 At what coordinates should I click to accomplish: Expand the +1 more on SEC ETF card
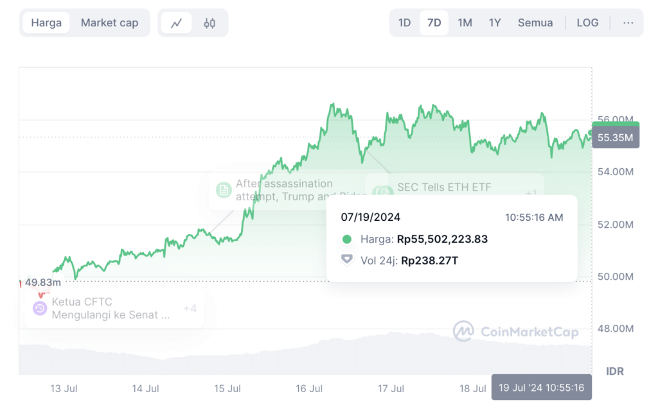531,193
